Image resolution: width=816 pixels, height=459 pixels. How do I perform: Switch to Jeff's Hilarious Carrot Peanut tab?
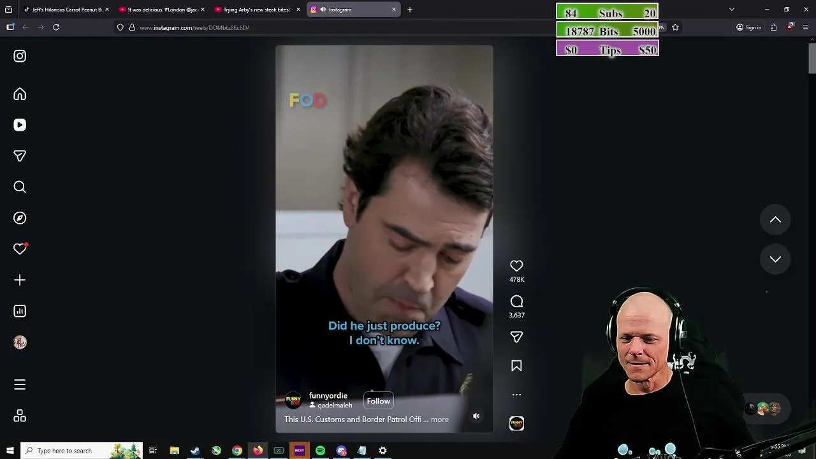(67, 10)
